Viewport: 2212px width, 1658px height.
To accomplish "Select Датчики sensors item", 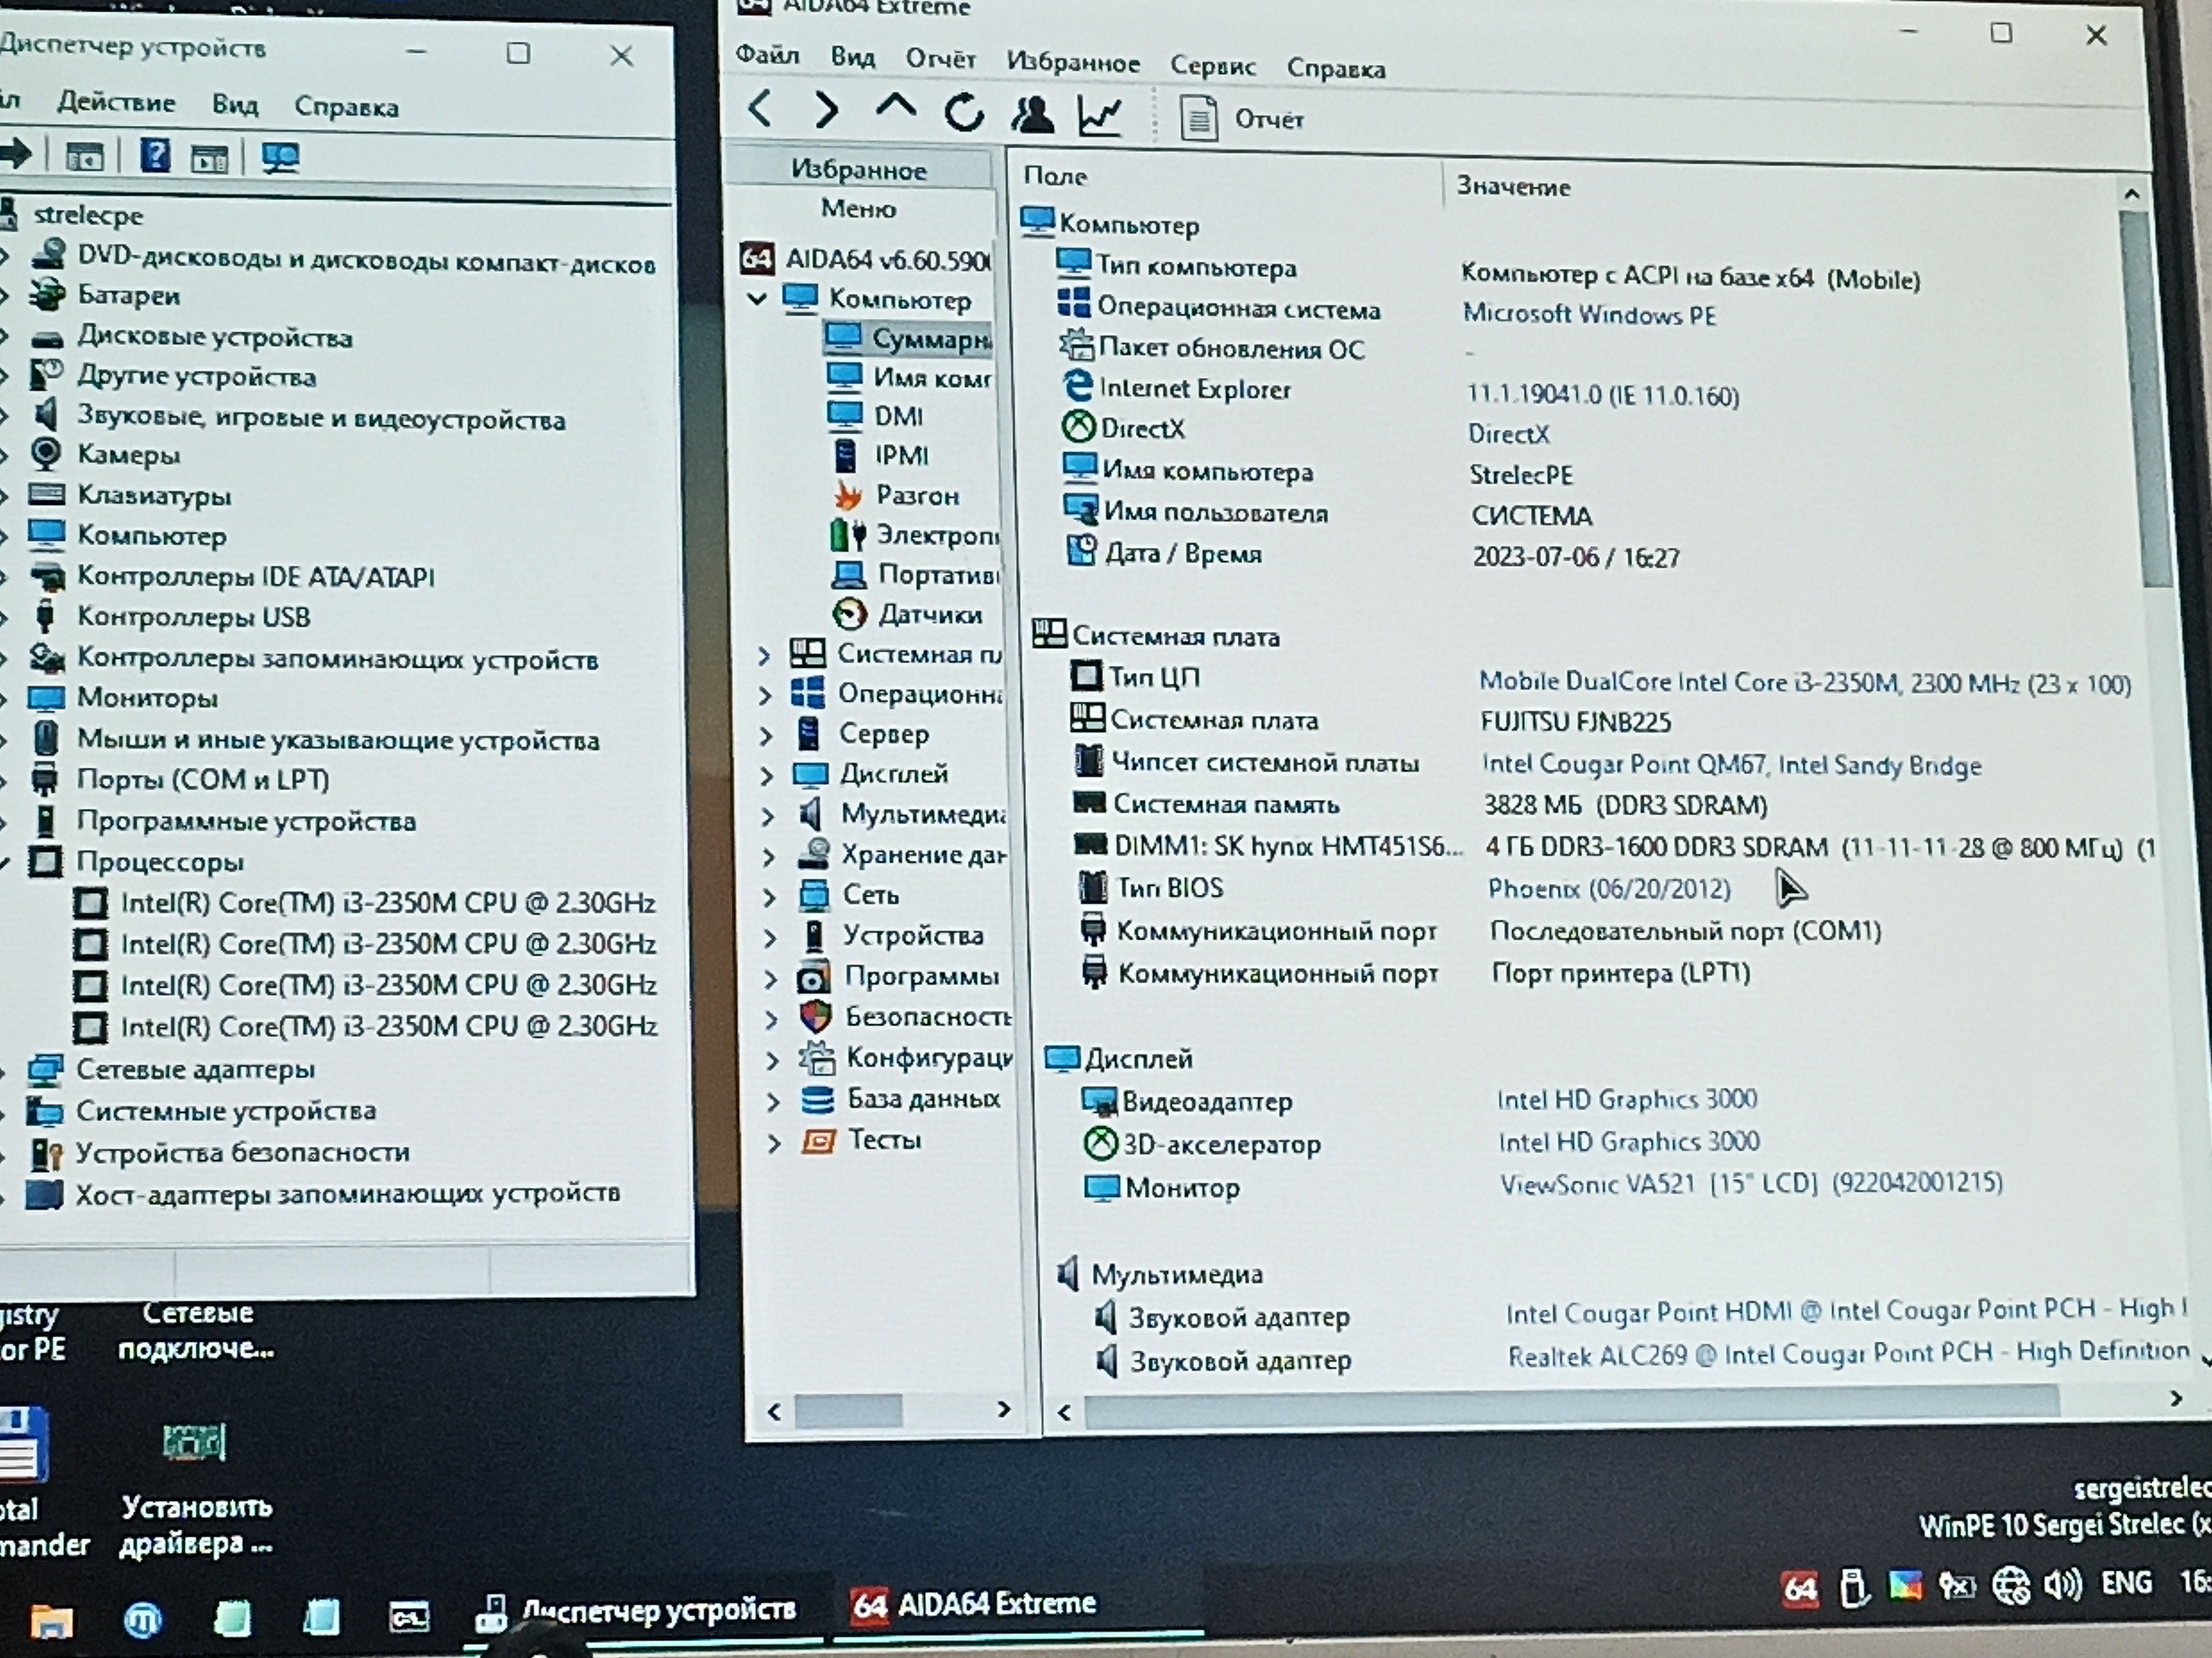I will point(930,615).
